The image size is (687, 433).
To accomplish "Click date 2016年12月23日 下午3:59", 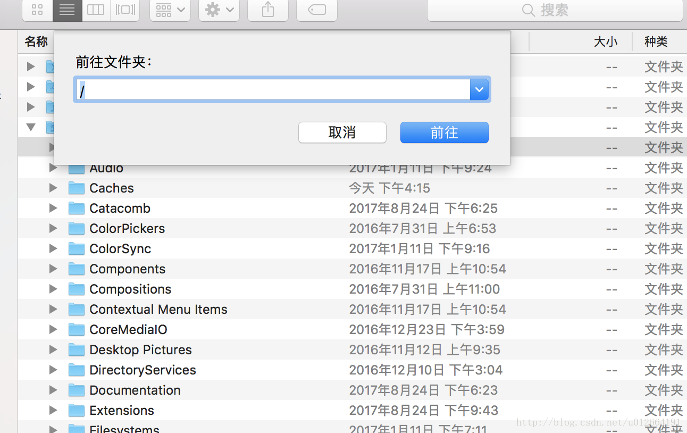I will click(426, 329).
